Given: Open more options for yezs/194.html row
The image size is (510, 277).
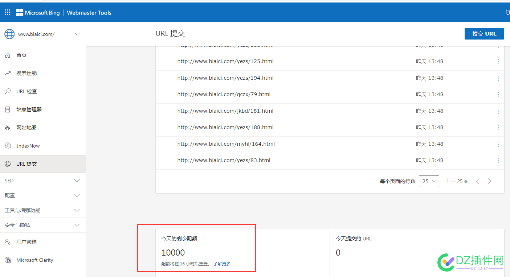Looking at the screenshot, I should pos(498,78).
